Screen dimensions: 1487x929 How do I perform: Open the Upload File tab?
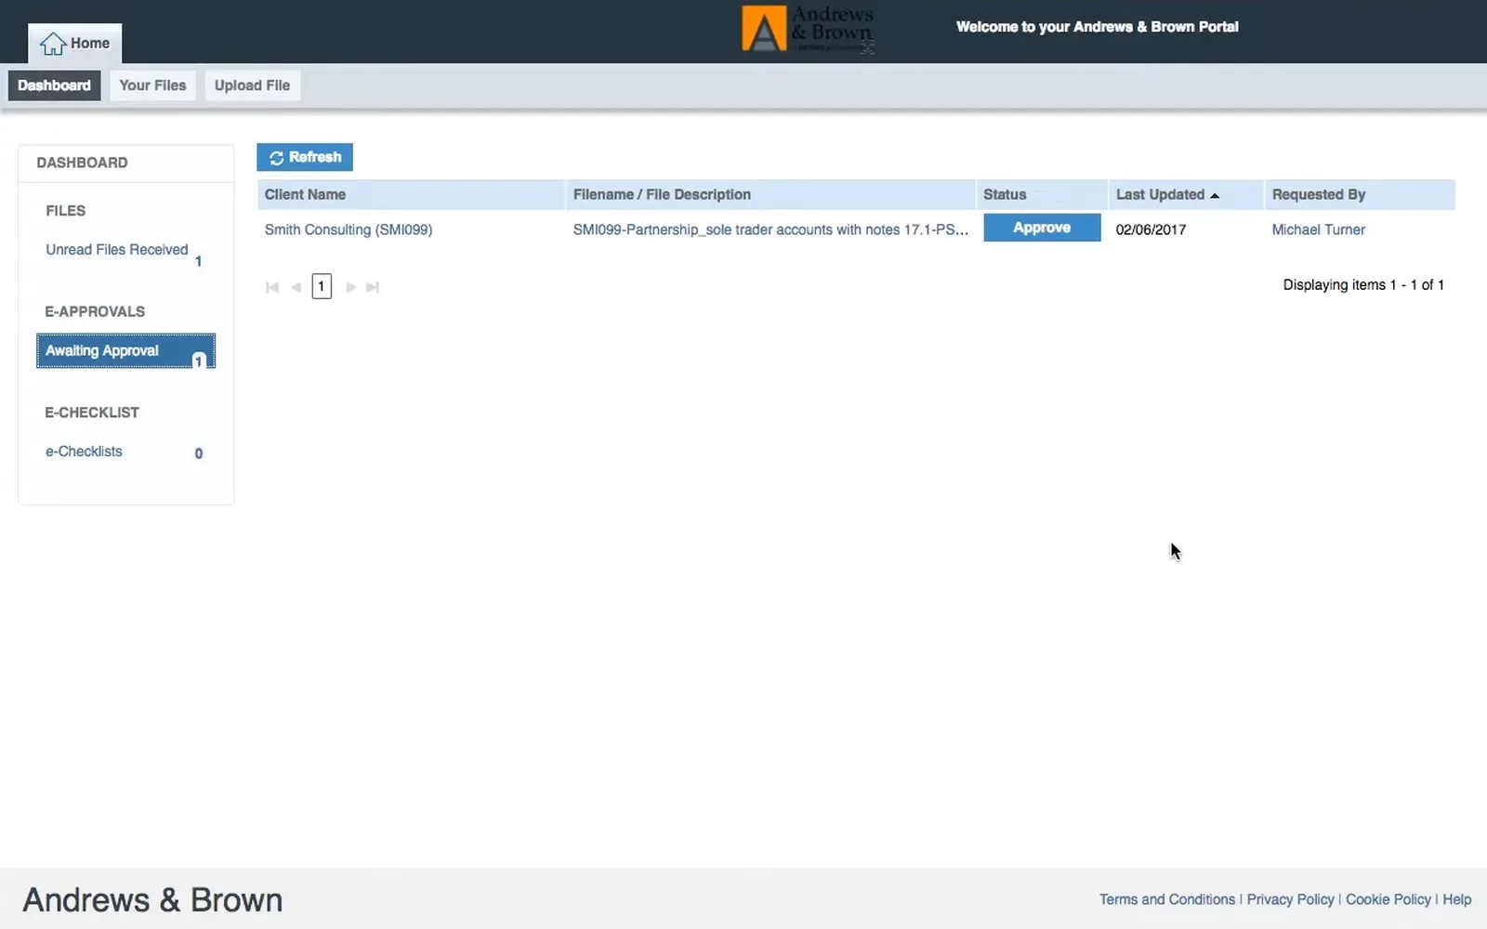click(252, 85)
